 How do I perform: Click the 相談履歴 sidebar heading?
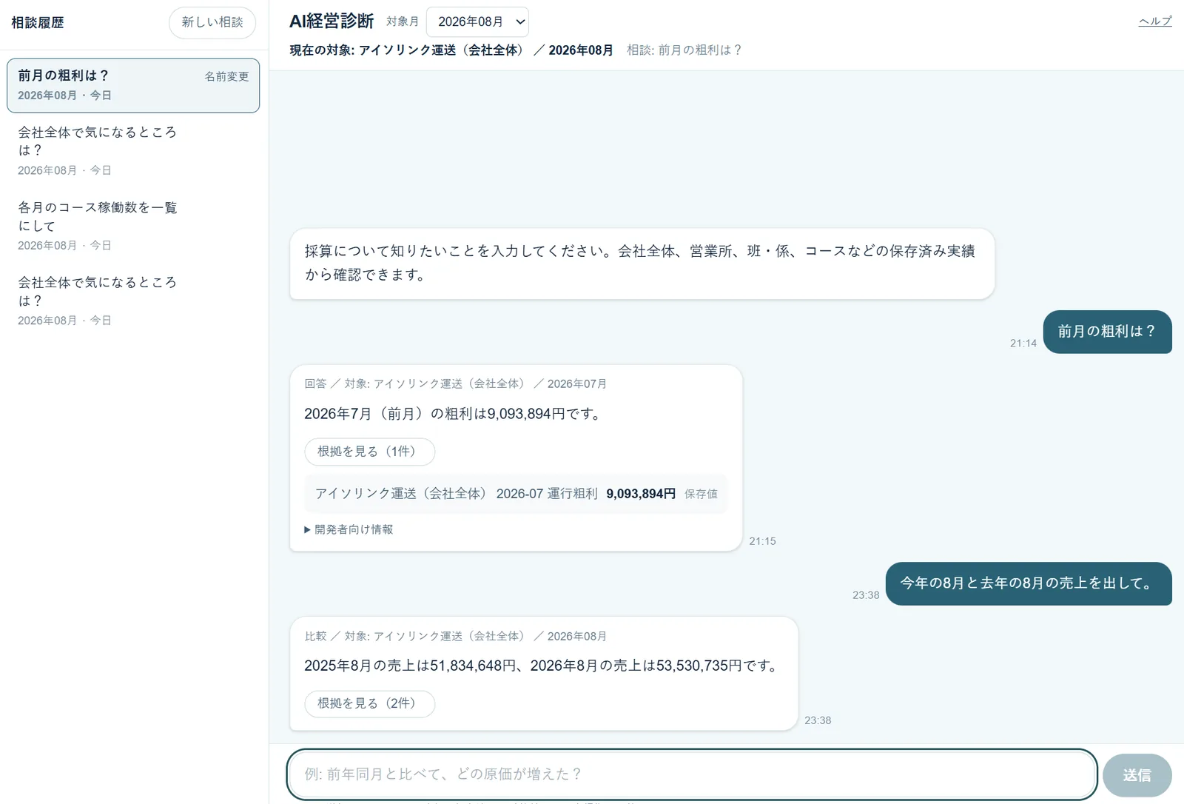(38, 23)
